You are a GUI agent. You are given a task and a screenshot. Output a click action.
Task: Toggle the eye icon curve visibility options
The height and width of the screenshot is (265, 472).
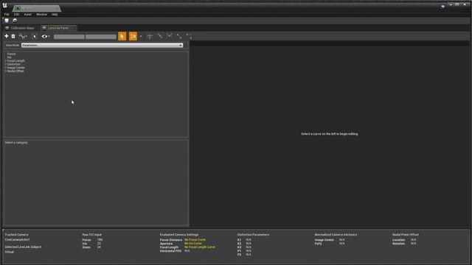point(46,36)
